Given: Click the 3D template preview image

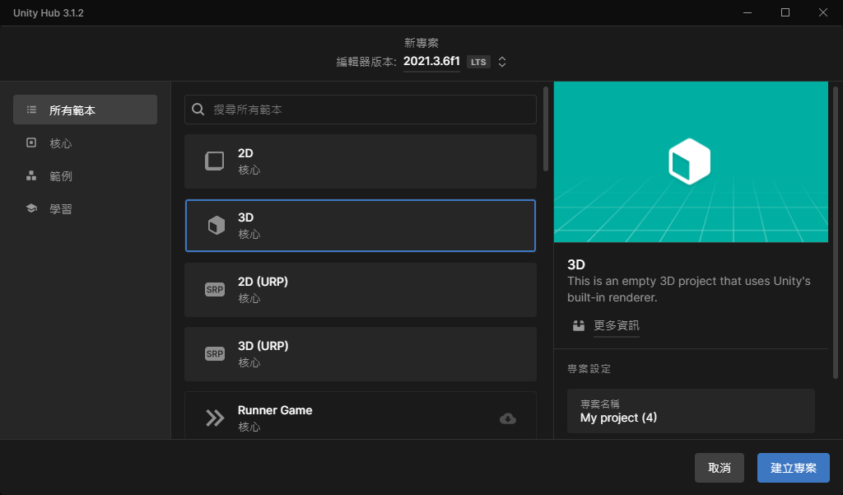Looking at the screenshot, I should coord(691,162).
